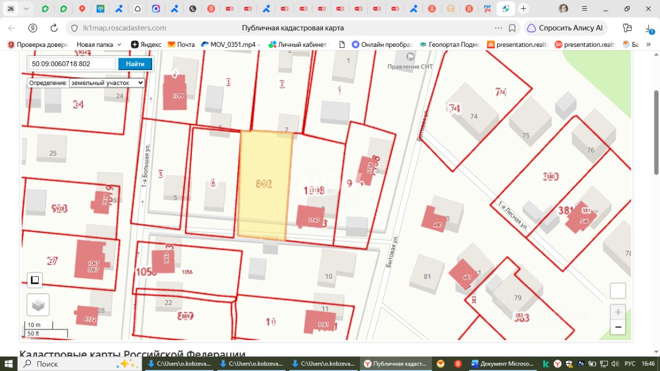Click the measurement tool icon above layers
660x371 pixels.
[x=35, y=280]
